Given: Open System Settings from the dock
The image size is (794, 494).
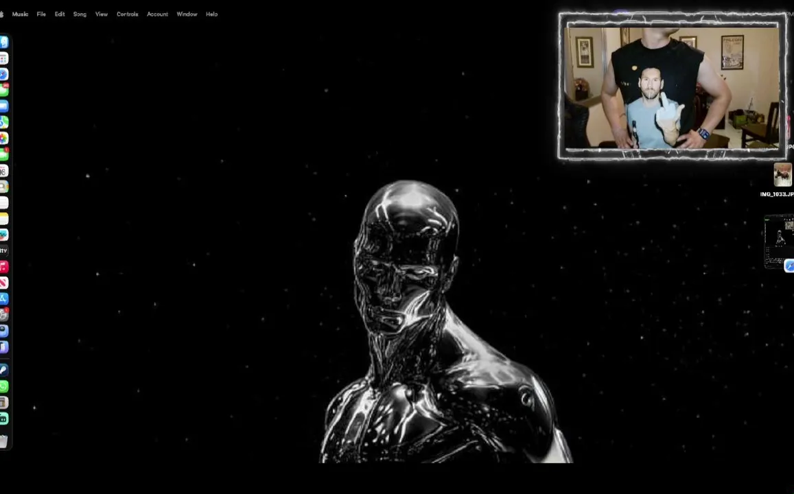Looking at the screenshot, I should 3,315.
